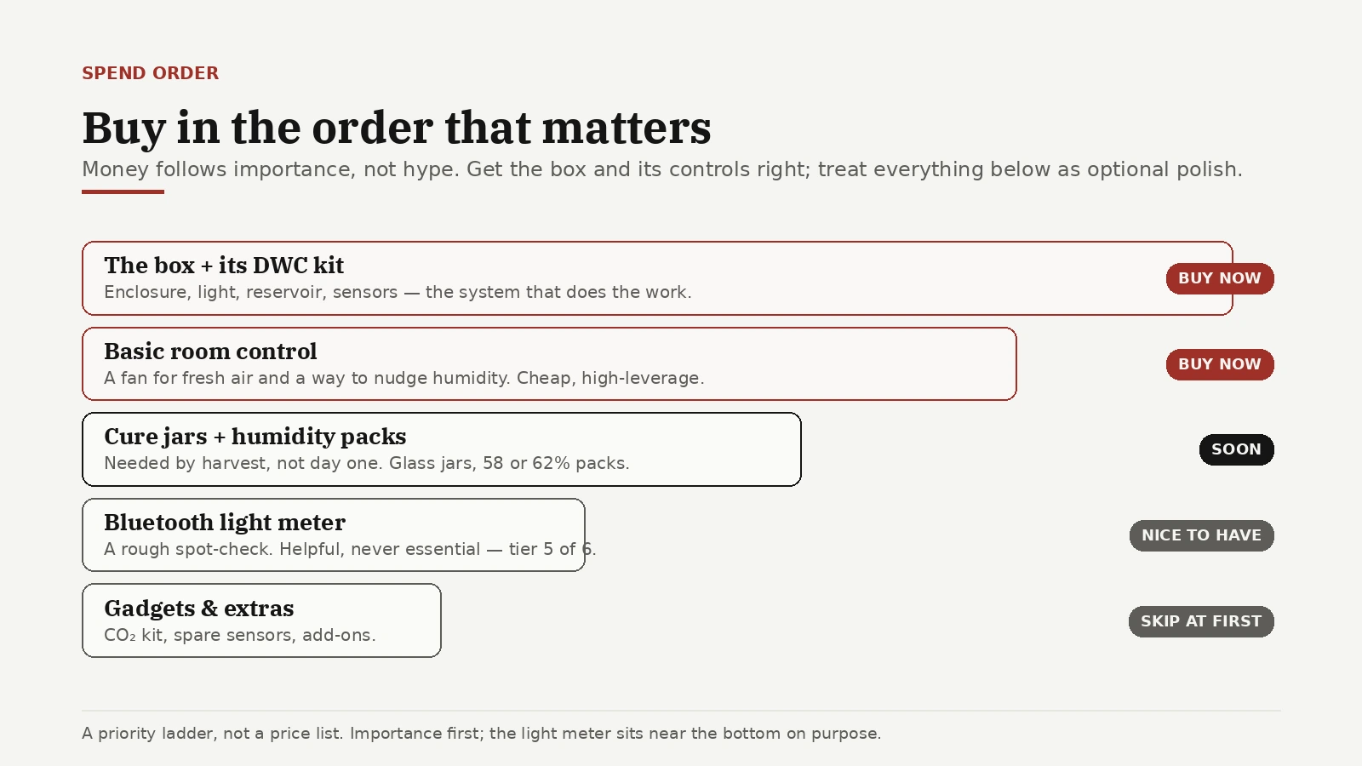This screenshot has height=766, width=1362.
Task: Click the SPEND ORDER label
Action: [x=150, y=73]
